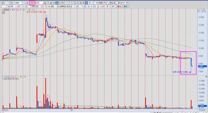Click the volume value 7,934,947
The height and width of the screenshot is (113, 208).
click(x=34, y=6)
